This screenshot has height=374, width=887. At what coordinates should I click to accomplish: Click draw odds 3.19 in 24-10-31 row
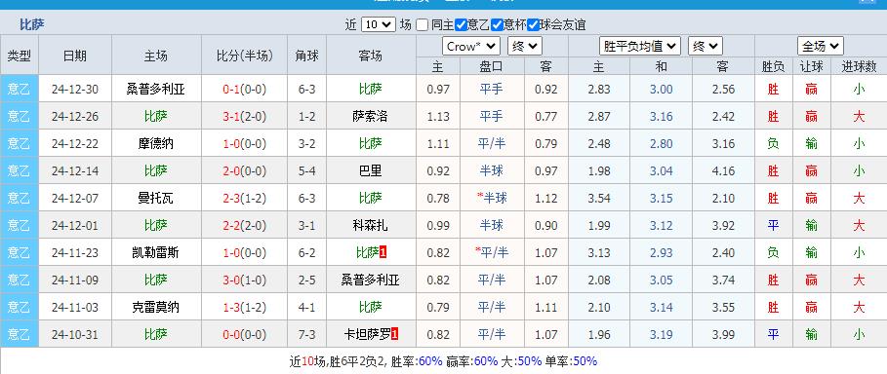pyautogui.click(x=661, y=334)
